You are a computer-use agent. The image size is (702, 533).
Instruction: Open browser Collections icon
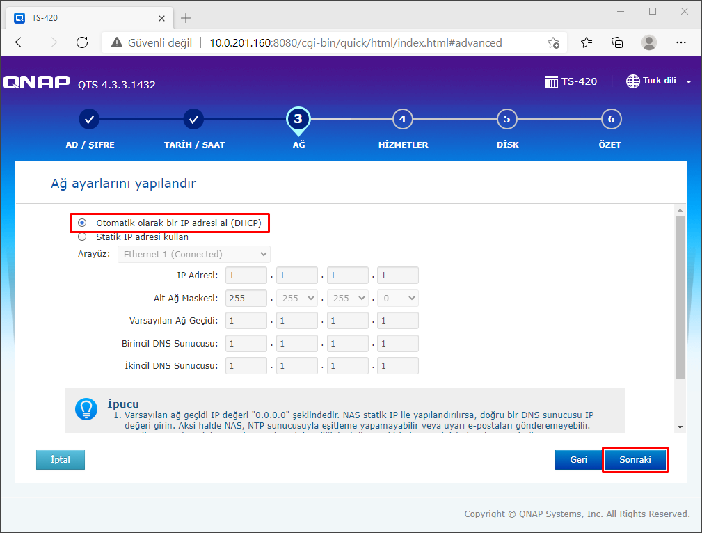(617, 42)
